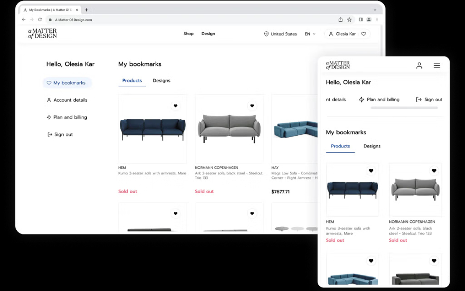This screenshot has width=465, height=291.
Task: Unbookmark desktop HEM Kumo sofa heart
Action: (x=176, y=106)
